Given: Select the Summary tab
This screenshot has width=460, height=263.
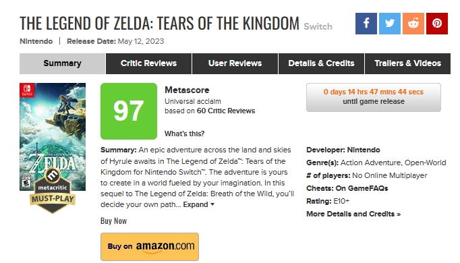Looking at the screenshot, I should pyautogui.click(x=62, y=63).
